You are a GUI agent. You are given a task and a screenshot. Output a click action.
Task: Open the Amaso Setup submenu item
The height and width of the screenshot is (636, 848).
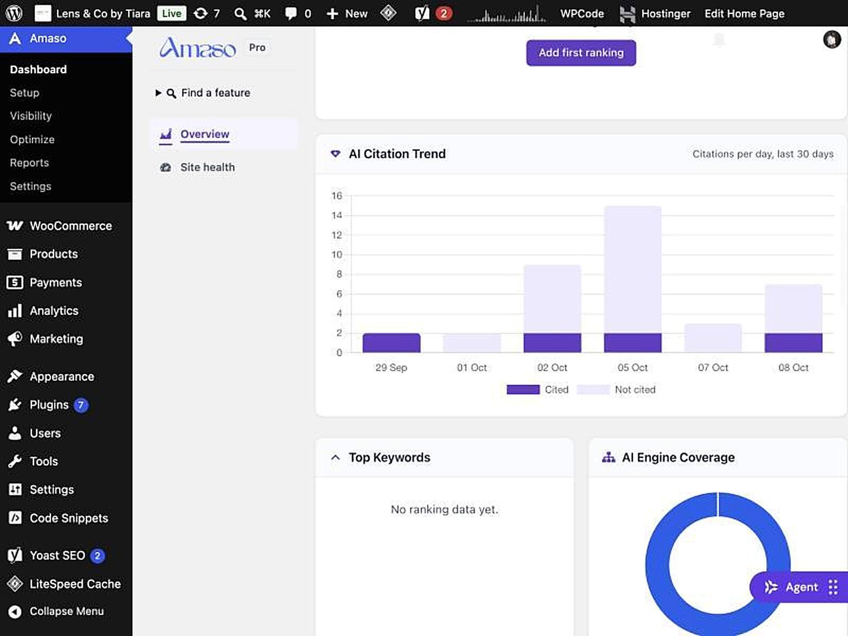pos(24,93)
